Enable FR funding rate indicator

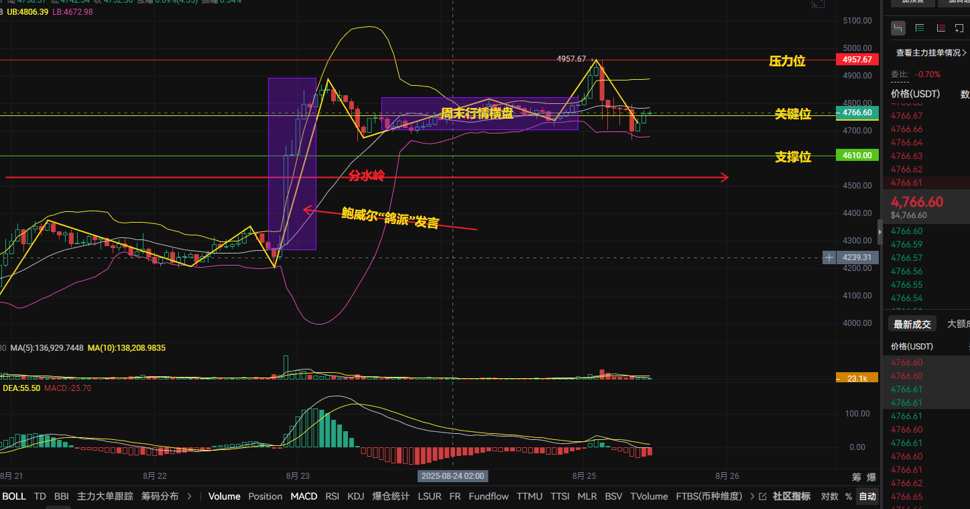pos(455,496)
